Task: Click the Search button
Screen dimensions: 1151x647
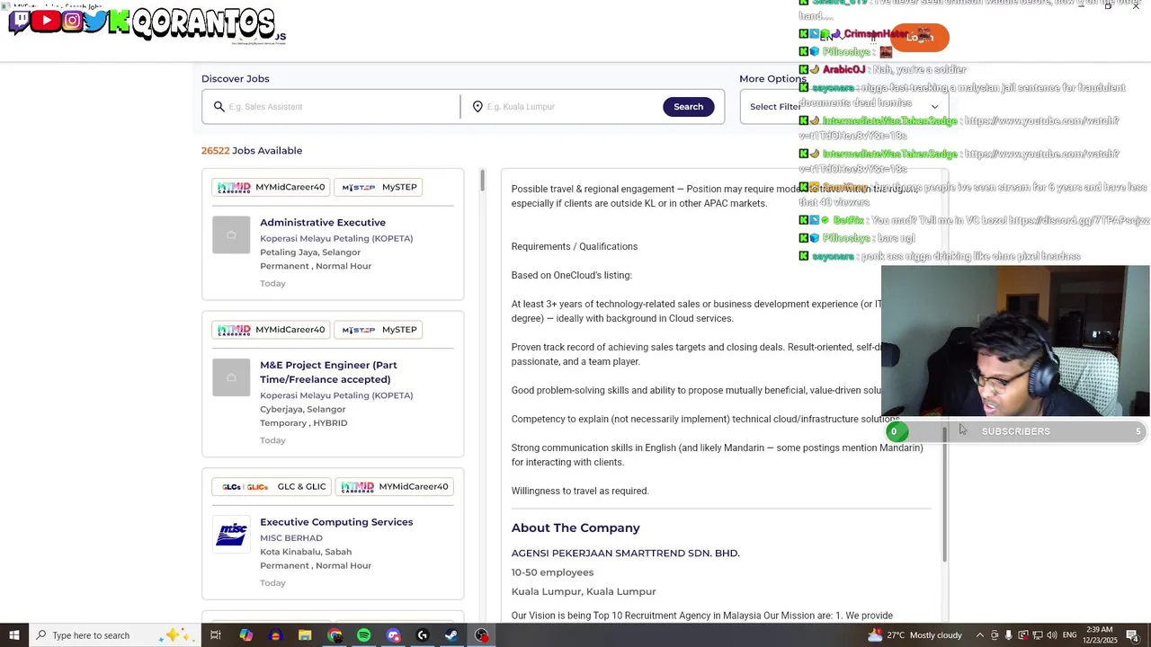Action: click(x=688, y=106)
